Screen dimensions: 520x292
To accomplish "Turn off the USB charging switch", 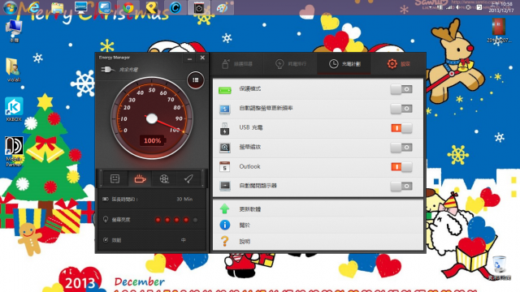I will tap(401, 128).
